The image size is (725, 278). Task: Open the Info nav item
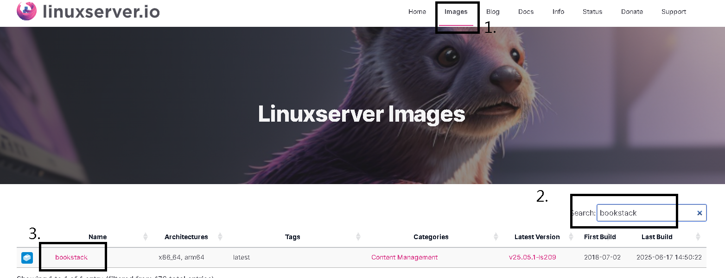tap(559, 12)
